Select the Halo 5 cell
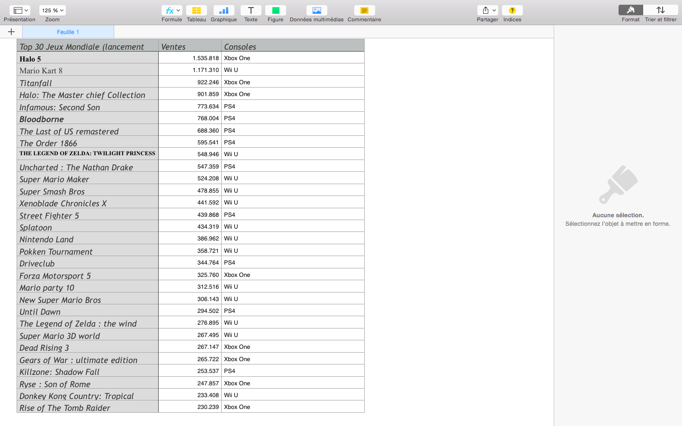The width and height of the screenshot is (682, 426). 88,58
